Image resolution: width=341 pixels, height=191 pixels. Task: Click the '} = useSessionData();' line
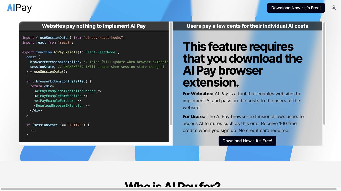(47, 72)
